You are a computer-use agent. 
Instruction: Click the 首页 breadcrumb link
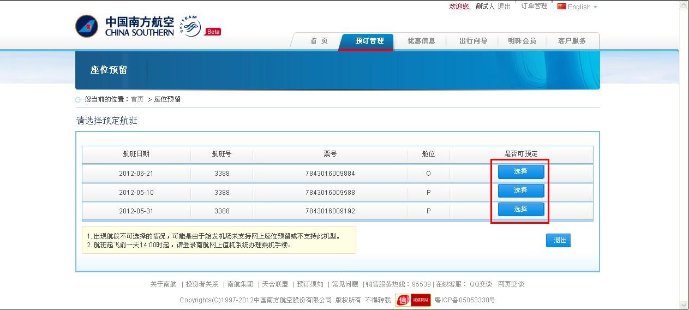point(137,99)
